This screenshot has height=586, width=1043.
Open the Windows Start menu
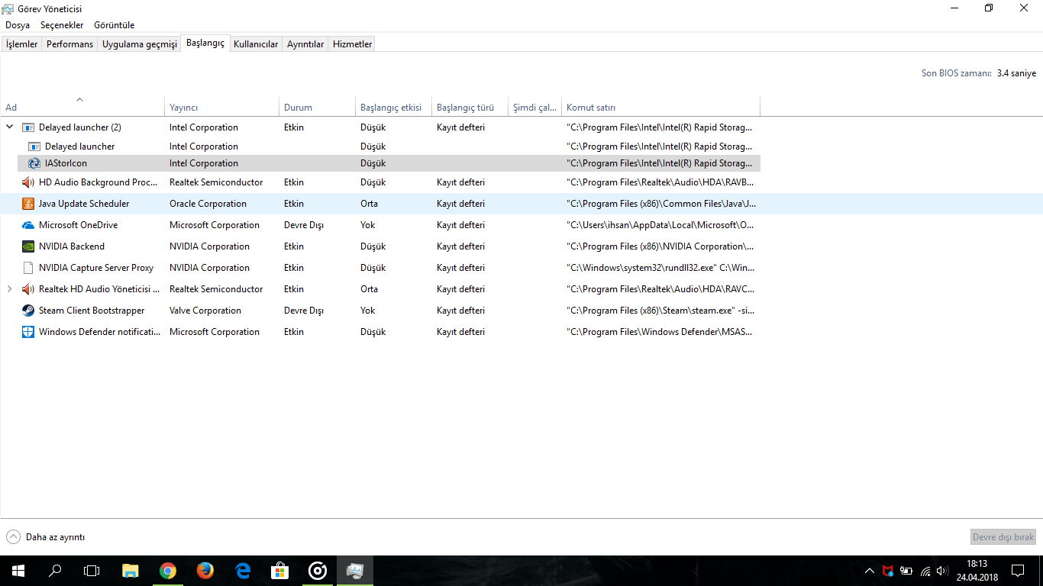[x=18, y=571]
